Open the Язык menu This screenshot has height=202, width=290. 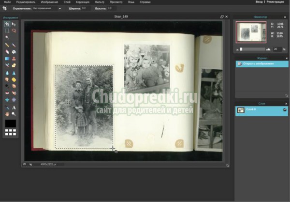pos(131,2)
